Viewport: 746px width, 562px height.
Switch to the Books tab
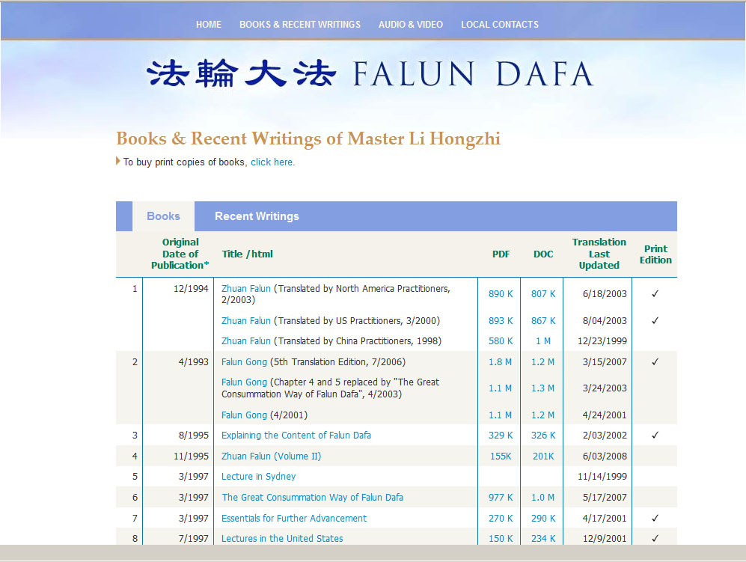point(163,216)
